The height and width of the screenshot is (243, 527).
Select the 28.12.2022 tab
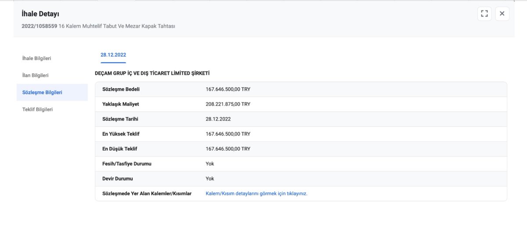click(x=113, y=55)
